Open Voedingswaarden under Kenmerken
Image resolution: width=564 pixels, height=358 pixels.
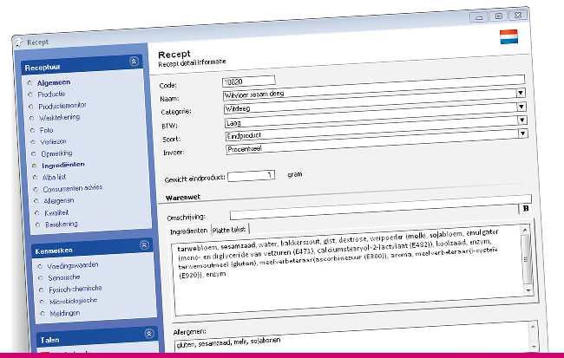pyautogui.click(x=73, y=265)
